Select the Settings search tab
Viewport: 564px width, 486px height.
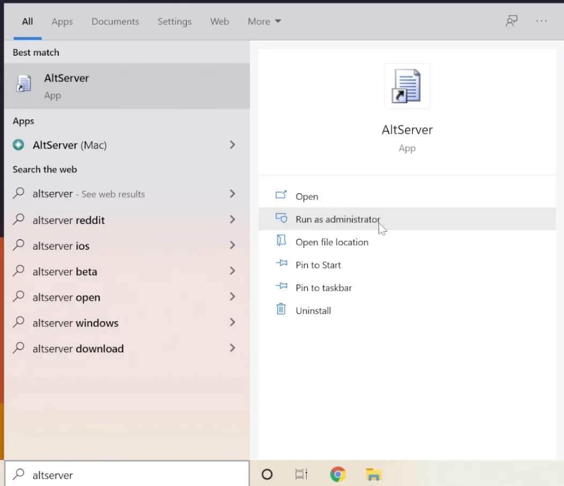click(x=174, y=21)
